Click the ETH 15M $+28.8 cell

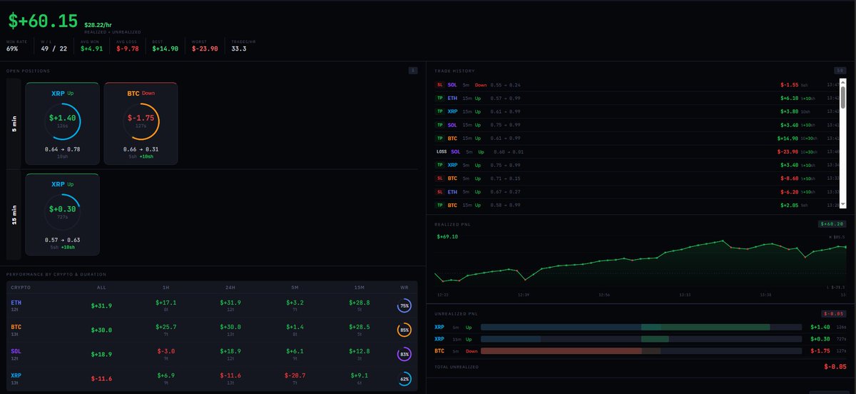coord(361,303)
